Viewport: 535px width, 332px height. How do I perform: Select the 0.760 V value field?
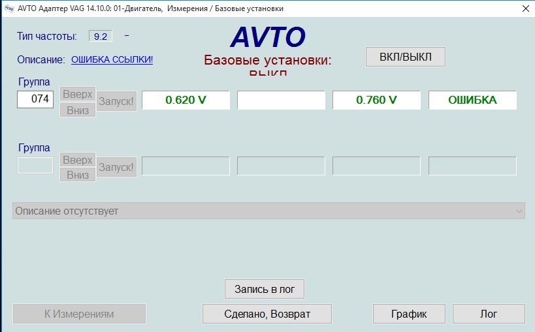(x=376, y=100)
